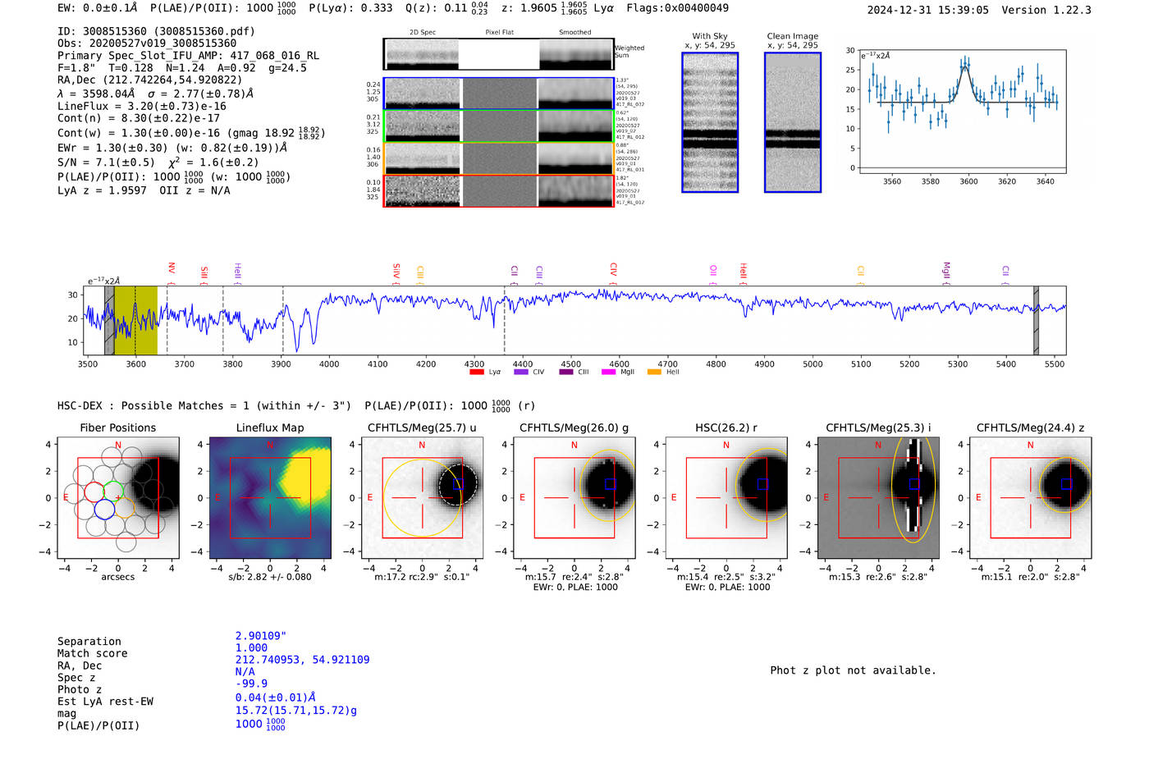Click the timestamp '2024-12-31 15:39:05'

[927, 10]
